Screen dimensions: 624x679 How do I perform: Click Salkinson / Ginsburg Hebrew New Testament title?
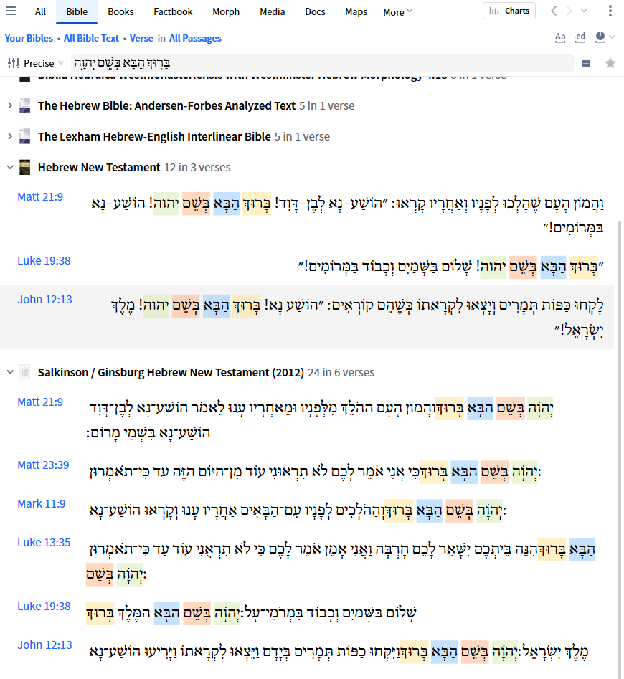click(171, 372)
